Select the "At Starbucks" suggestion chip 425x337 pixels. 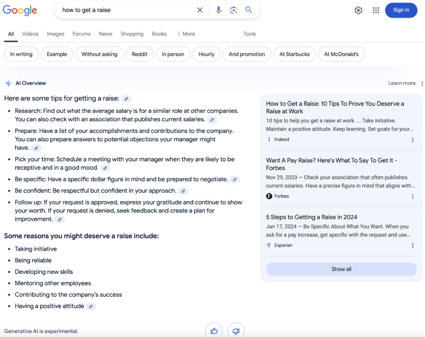pyautogui.click(x=295, y=54)
